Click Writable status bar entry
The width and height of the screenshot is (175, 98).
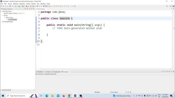pos(97,92)
